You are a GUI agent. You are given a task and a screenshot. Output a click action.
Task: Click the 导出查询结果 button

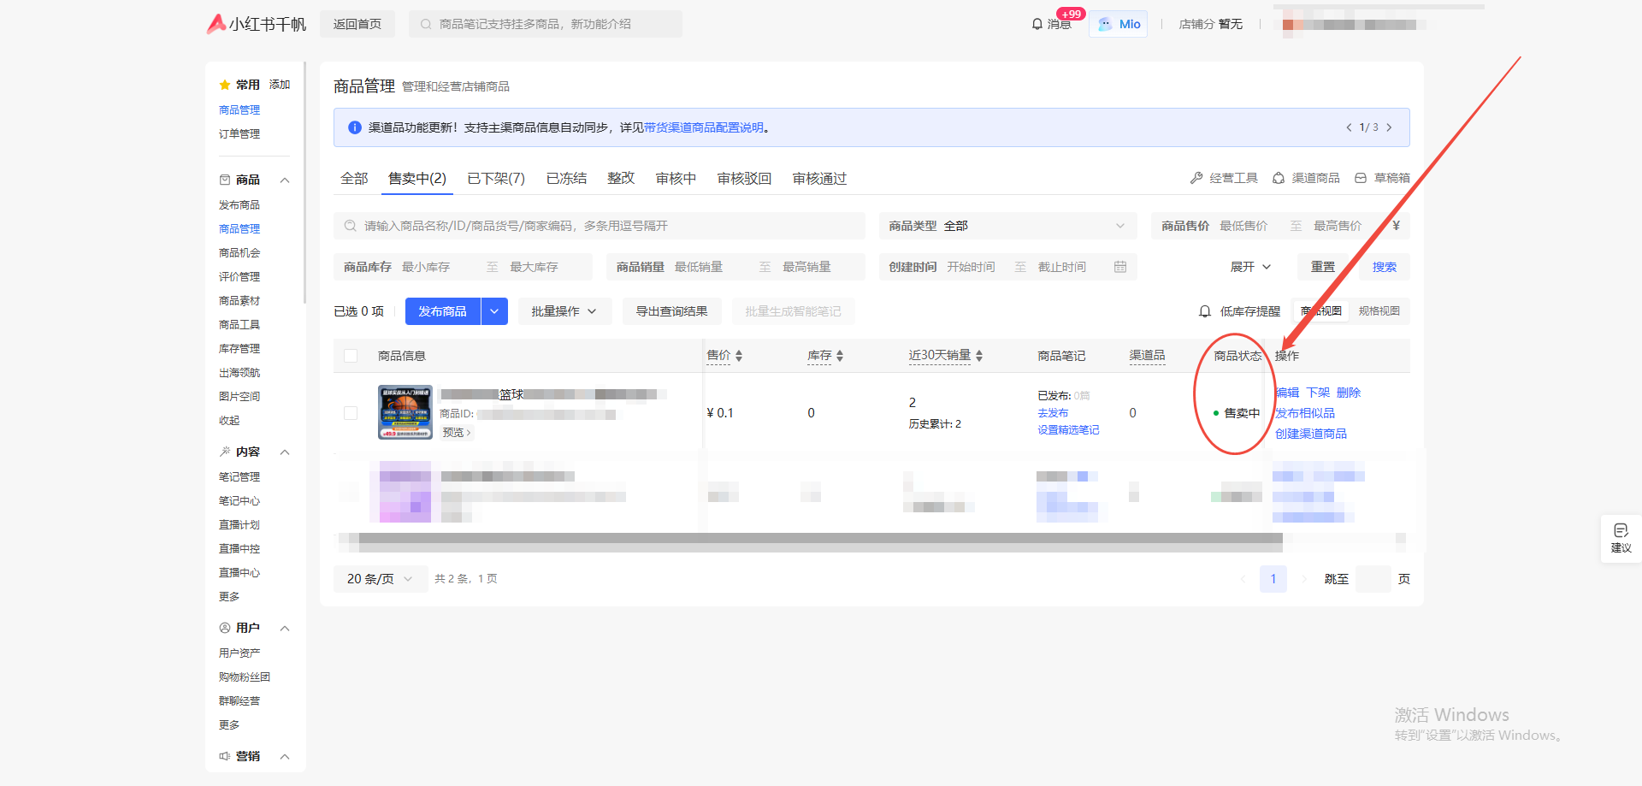click(x=671, y=311)
